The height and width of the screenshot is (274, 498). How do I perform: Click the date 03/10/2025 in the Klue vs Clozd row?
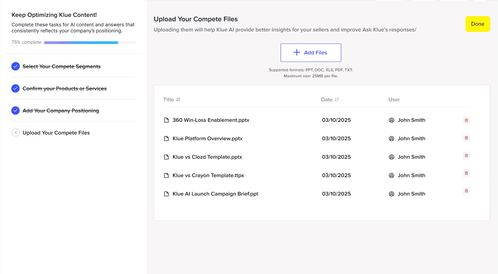pos(336,157)
